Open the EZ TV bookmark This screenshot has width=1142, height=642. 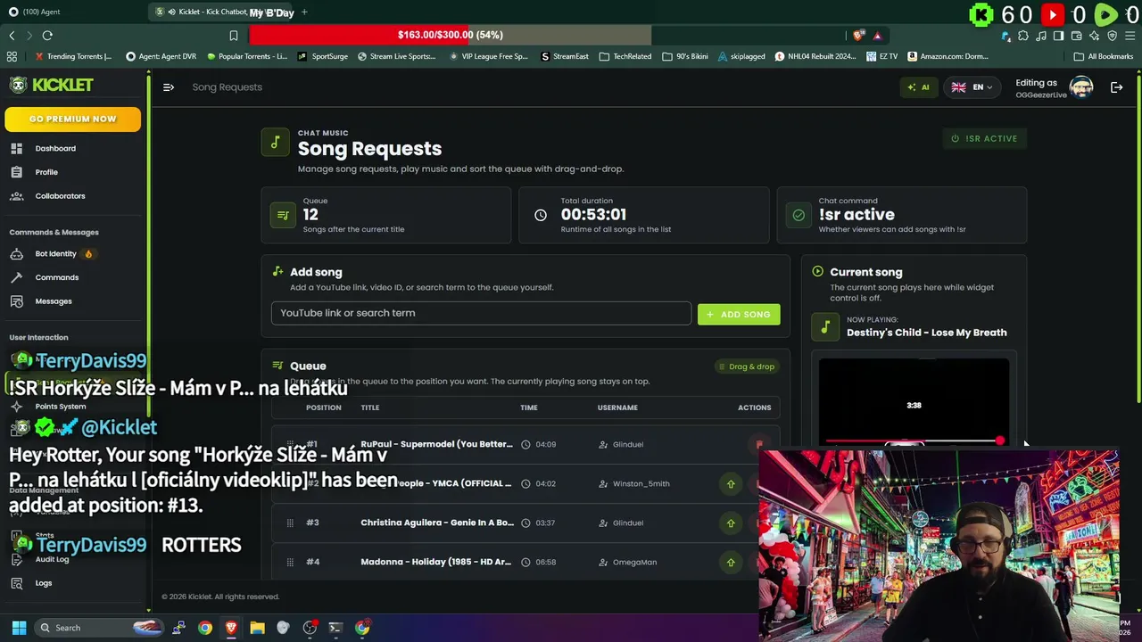point(882,56)
